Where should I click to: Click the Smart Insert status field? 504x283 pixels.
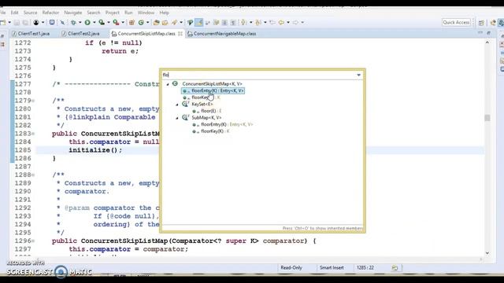332,267
